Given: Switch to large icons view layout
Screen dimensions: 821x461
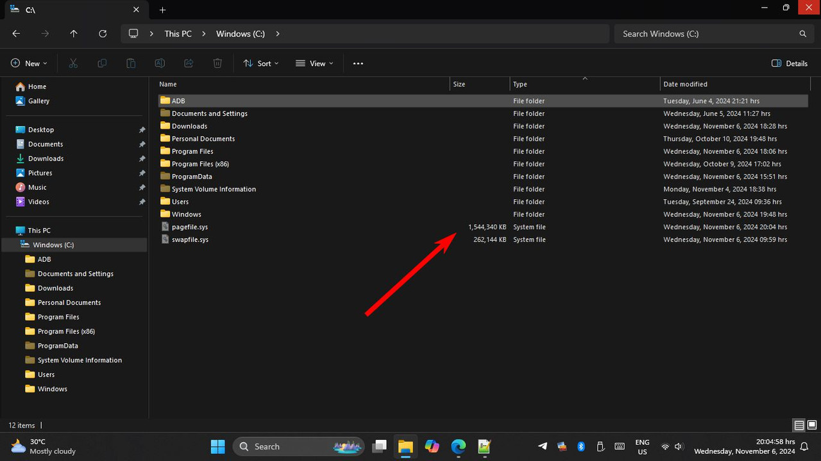Looking at the screenshot, I should (812, 425).
